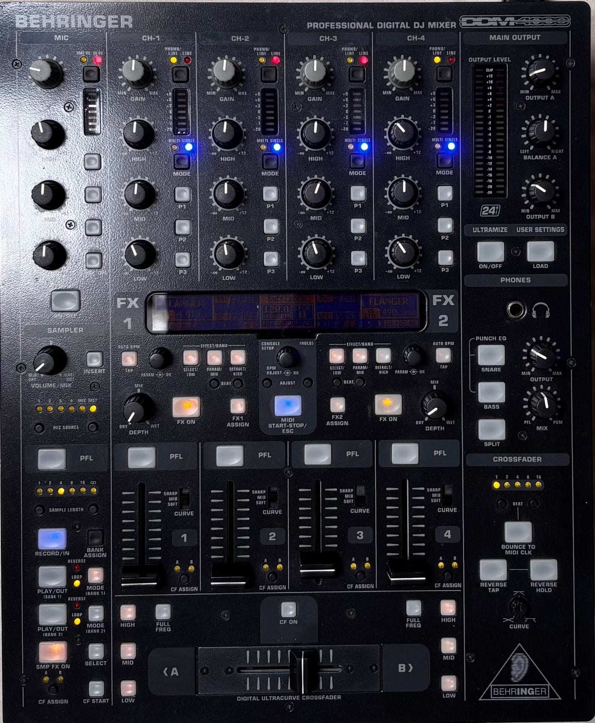Click the FX2 ASSIGN button
The width and height of the screenshot is (595, 723).
coord(337,405)
